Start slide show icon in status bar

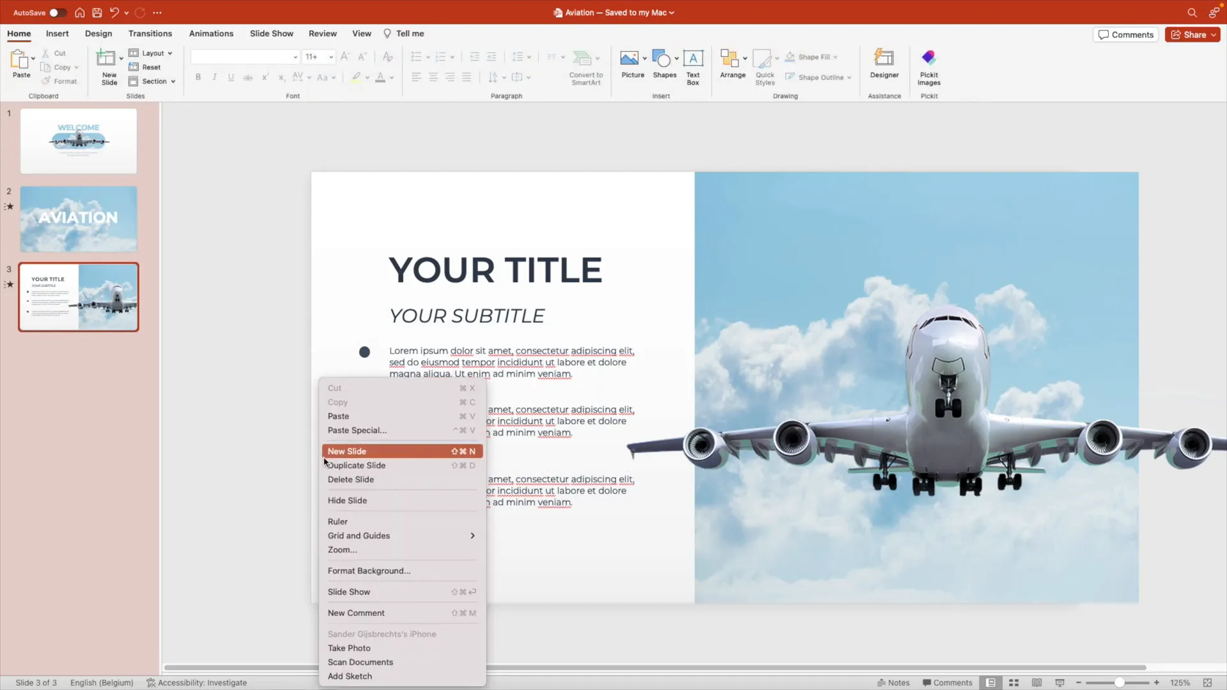pos(1060,682)
